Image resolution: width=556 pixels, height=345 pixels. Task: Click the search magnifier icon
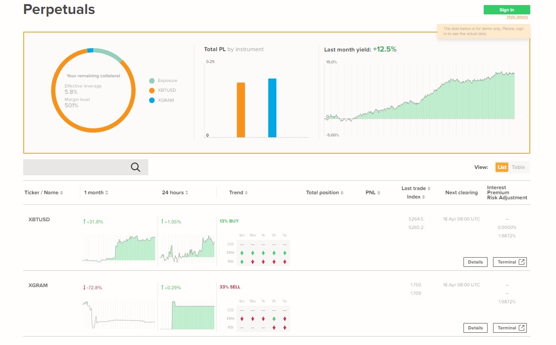click(x=136, y=167)
